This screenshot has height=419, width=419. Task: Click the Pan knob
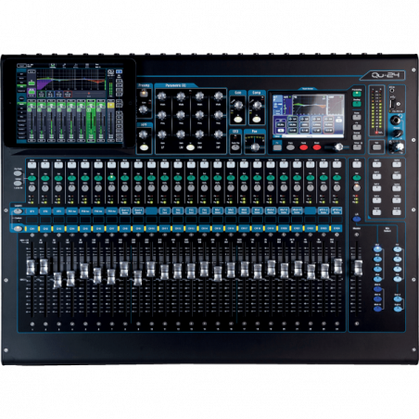(x=255, y=147)
